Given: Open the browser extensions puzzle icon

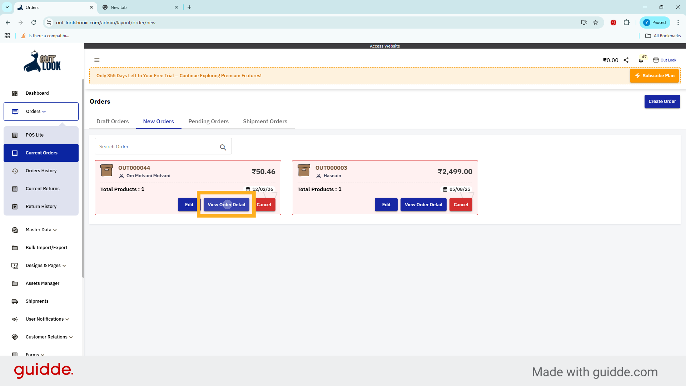Looking at the screenshot, I should tap(626, 23).
